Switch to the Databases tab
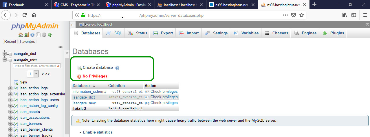This screenshot has width=370, height=137. [87, 33]
